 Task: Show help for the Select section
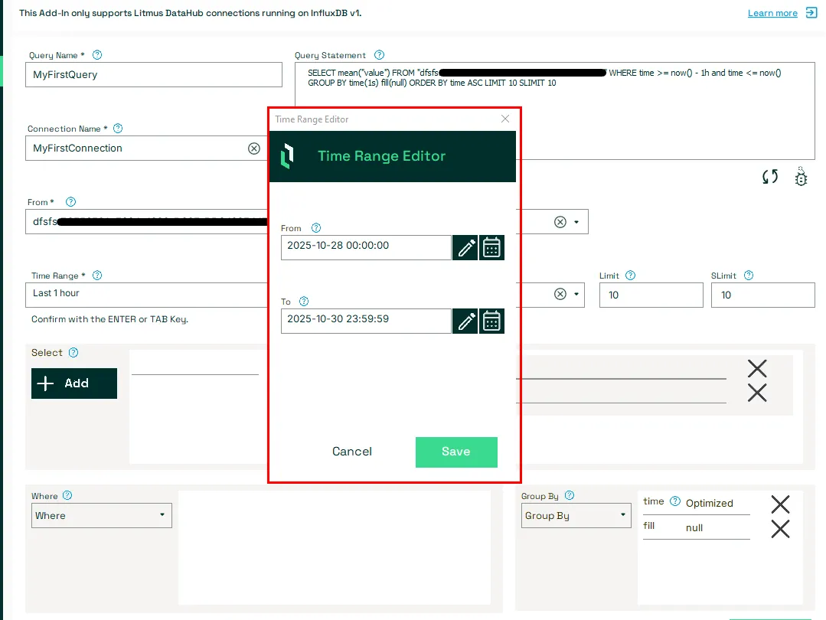coord(73,352)
